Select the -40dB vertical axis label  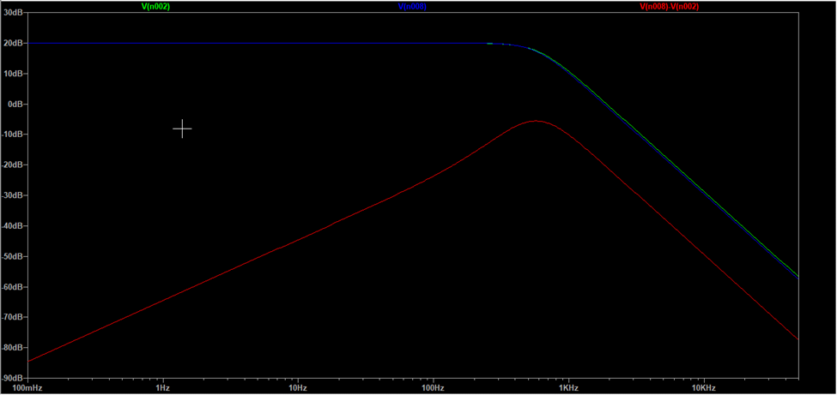[12, 226]
